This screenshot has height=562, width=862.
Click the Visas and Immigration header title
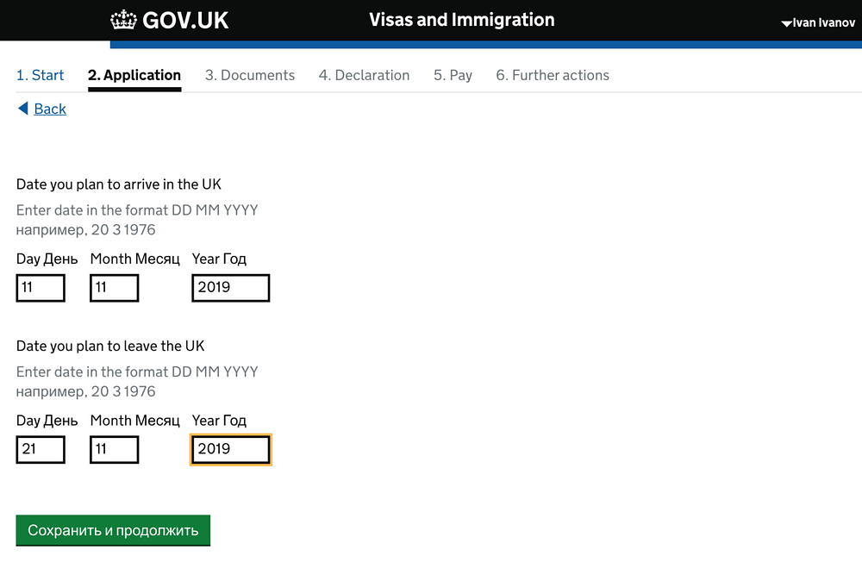[462, 20]
